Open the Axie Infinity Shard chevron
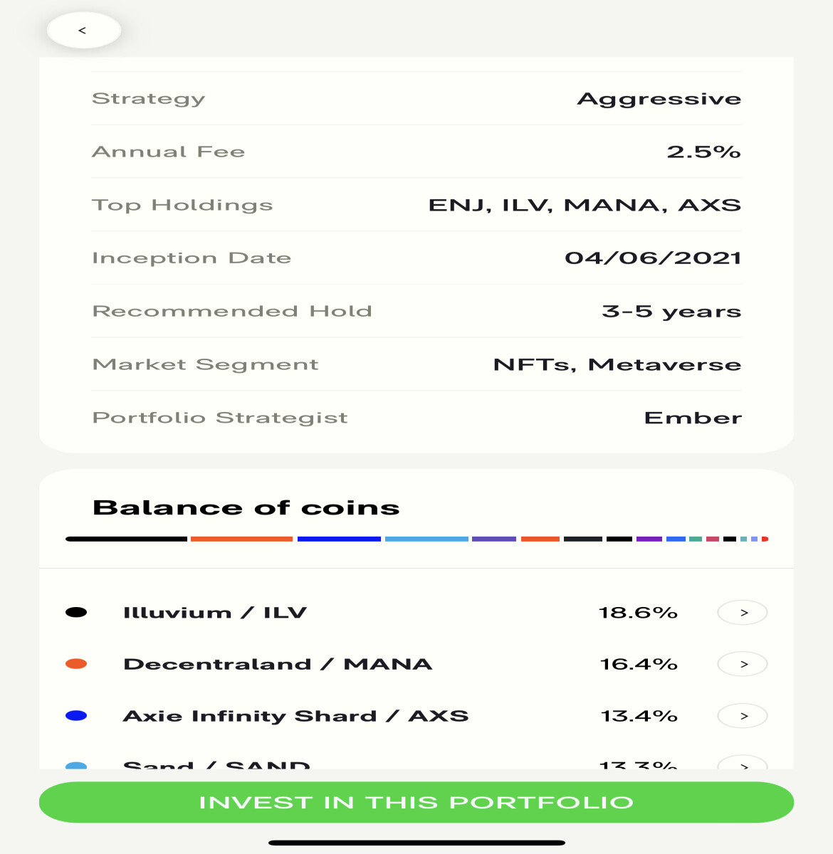This screenshot has width=833, height=854. pyautogui.click(x=742, y=715)
